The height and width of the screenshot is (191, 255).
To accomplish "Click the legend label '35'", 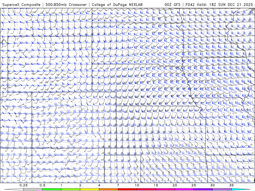I will pyautogui.click(x=231, y=185).
